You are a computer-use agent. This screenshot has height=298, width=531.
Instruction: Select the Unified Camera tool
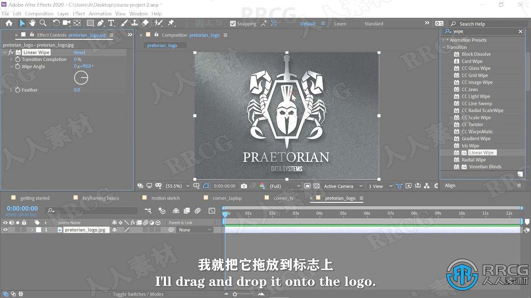(66, 23)
